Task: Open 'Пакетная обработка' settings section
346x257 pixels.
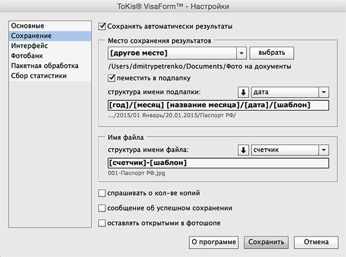Action: pos(50,66)
